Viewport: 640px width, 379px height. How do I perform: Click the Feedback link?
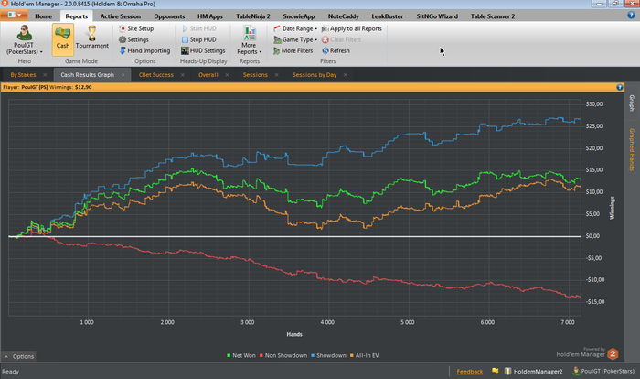pyautogui.click(x=469, y=372)
